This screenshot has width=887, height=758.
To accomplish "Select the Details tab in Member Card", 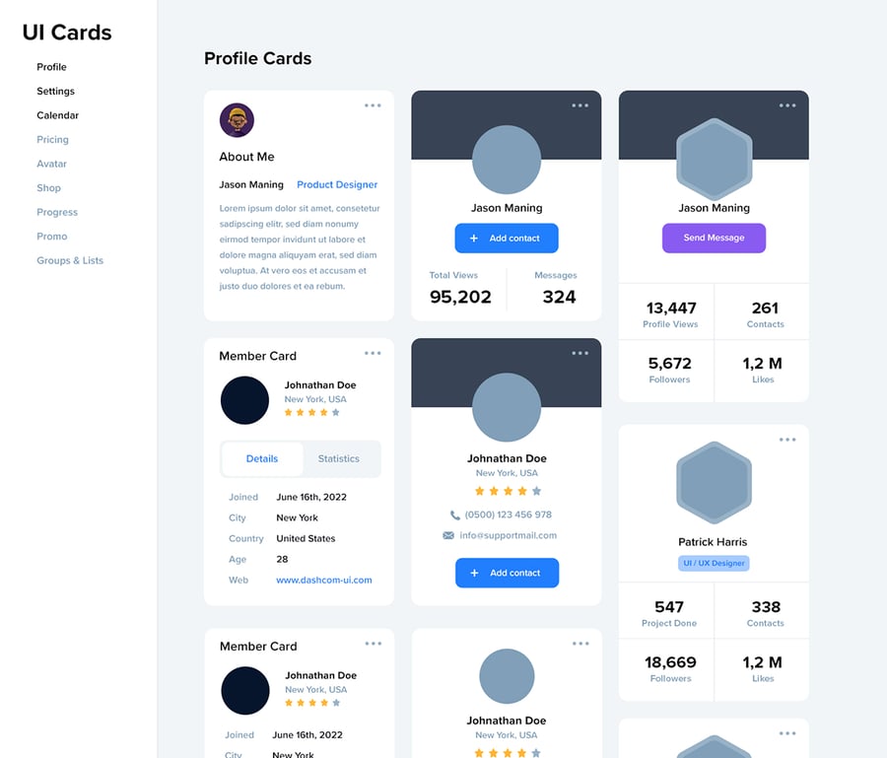I will pyautogui.click(x=262, y=458).
